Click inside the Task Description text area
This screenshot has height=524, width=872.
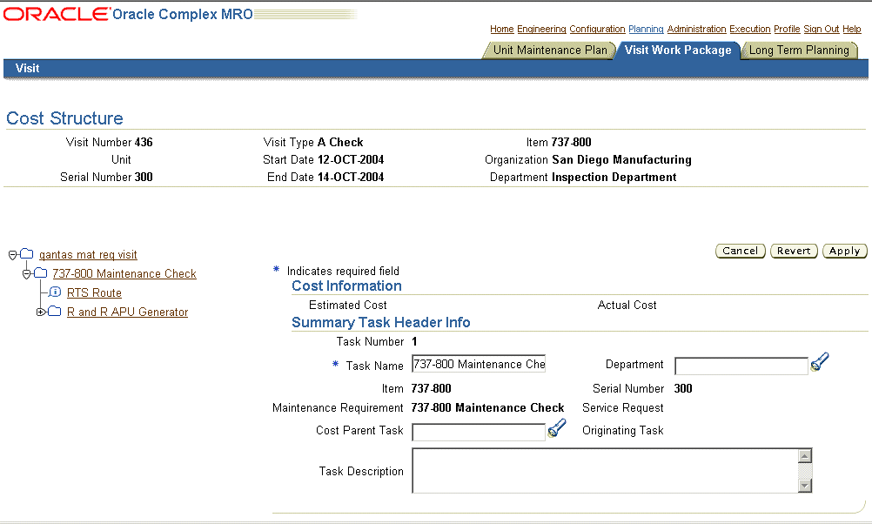point(605,471)
